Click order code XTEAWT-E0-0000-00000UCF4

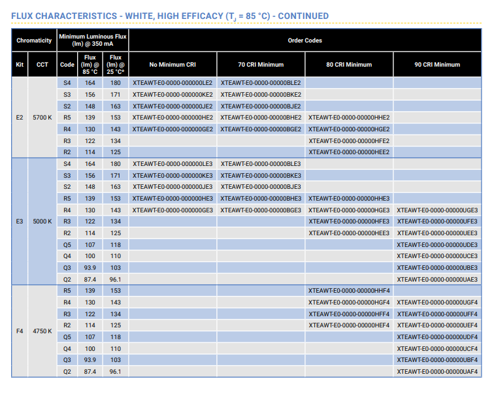pyautogui.click(x=437, y=349)
